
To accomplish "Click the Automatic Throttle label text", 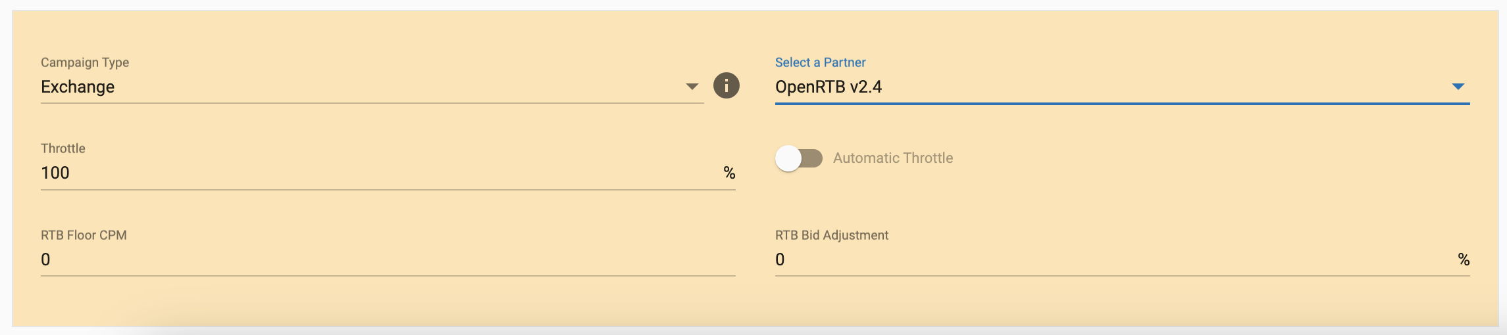I will pos(892,158).
